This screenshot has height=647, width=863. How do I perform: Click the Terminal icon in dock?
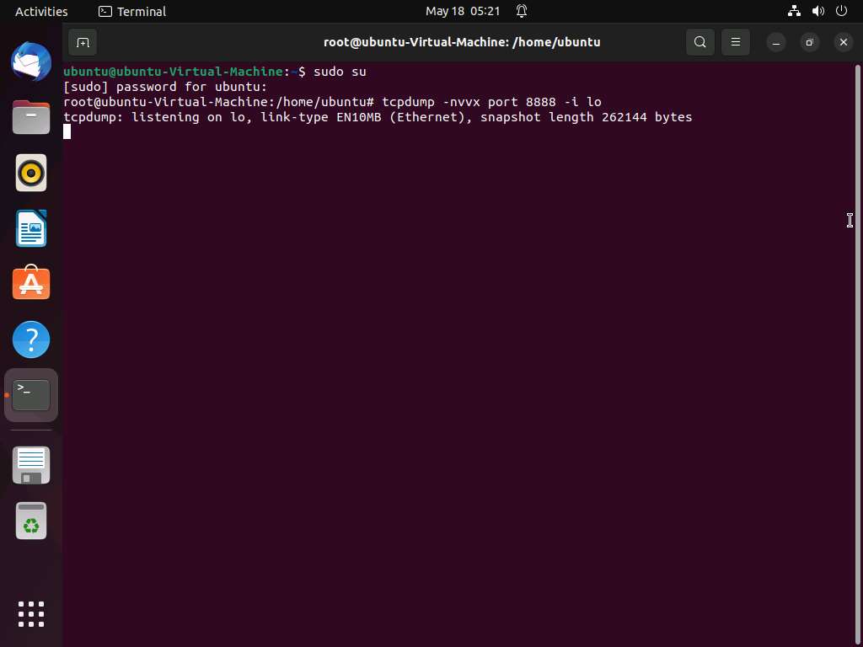coord(31,395)
